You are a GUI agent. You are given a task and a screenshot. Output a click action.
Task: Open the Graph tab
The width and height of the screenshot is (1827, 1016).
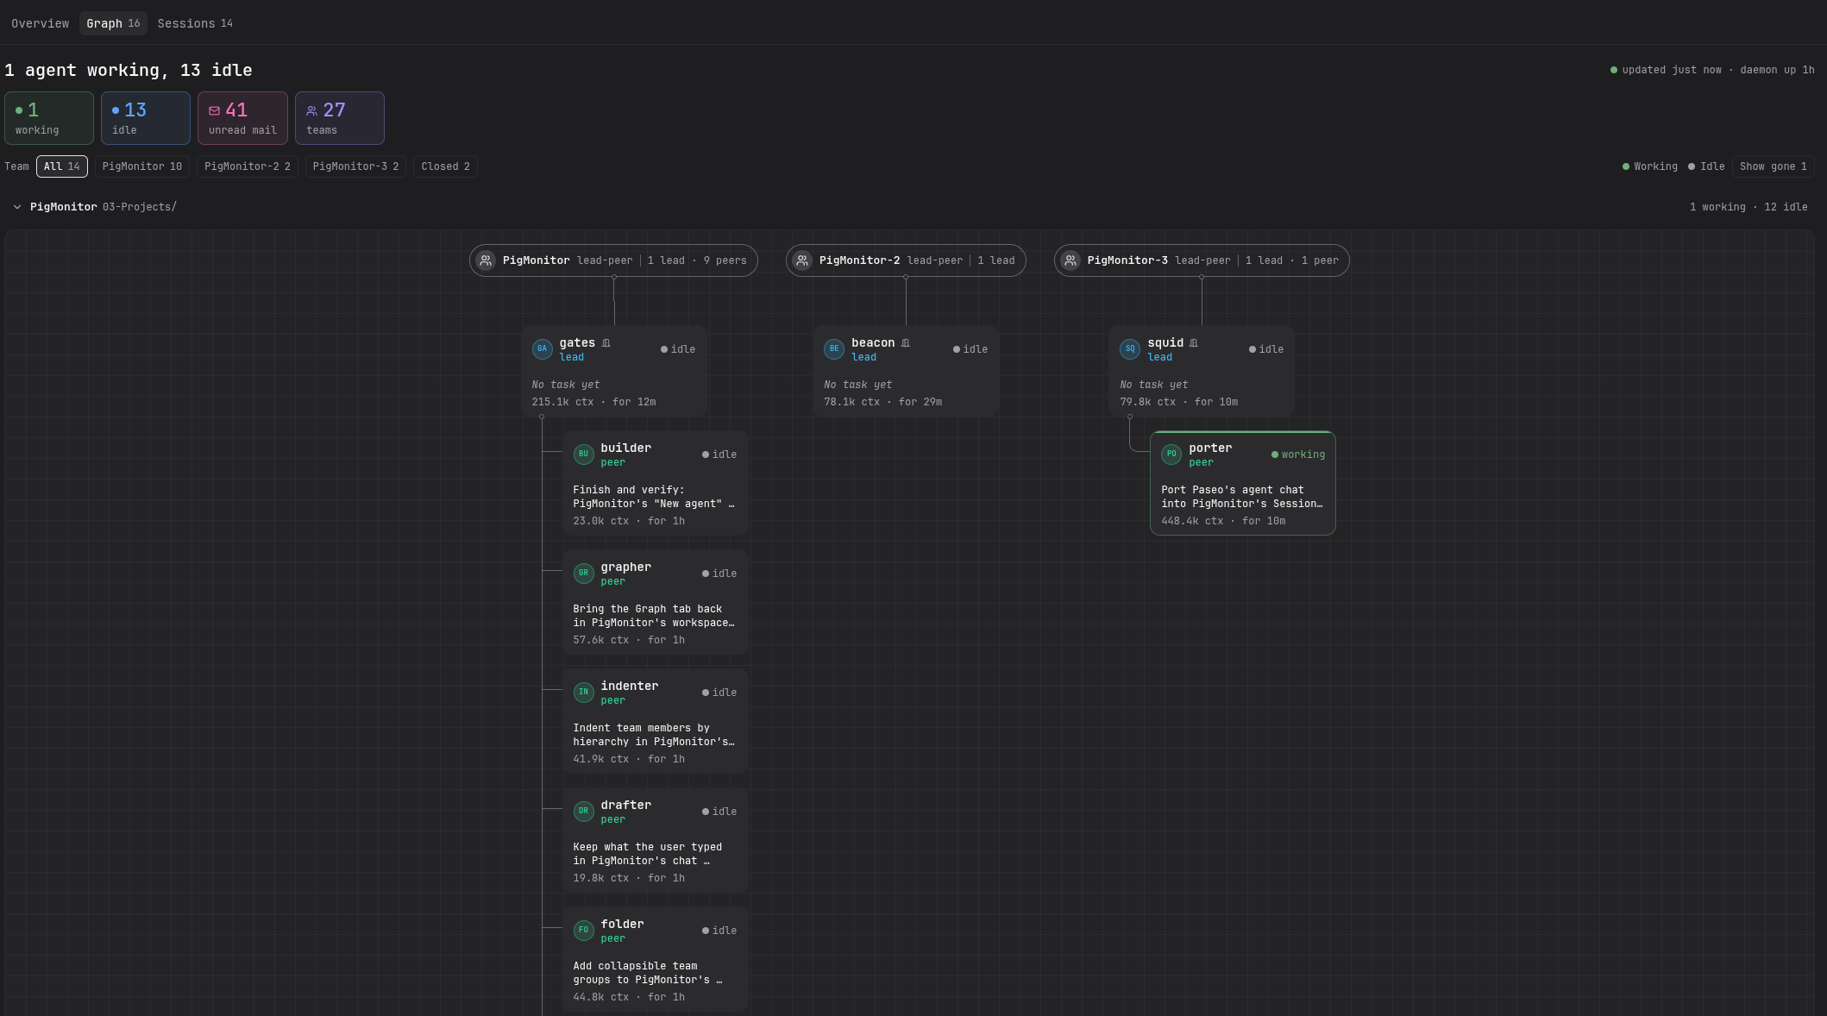[113, 23]
